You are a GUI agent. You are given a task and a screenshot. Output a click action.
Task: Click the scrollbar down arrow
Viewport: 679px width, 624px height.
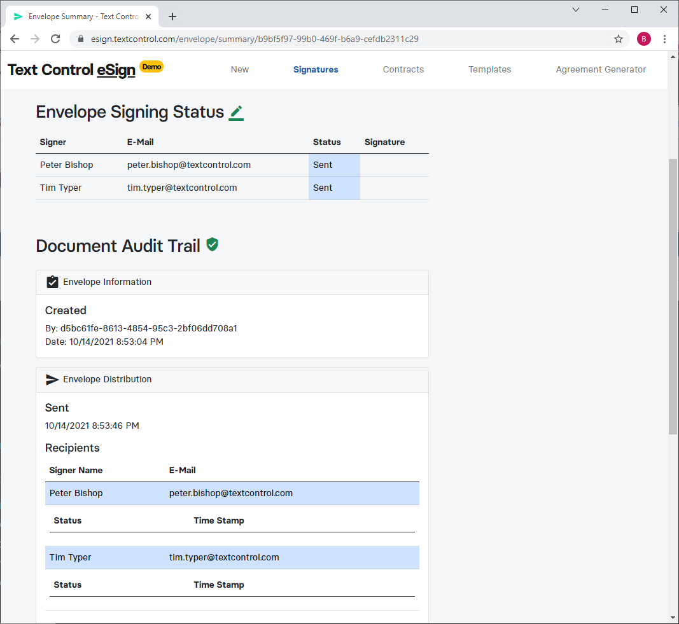click(x=673, y=618)
